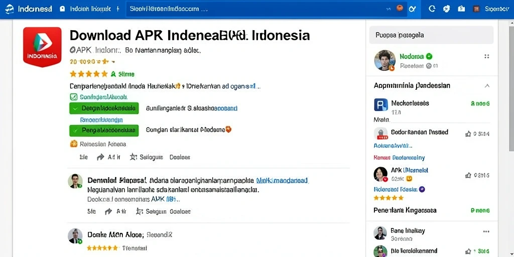Image resolution: width=514 pixels, height=257 pixels.
Task: Follow the blue underlined link in first comment
Action: (282, 180)
